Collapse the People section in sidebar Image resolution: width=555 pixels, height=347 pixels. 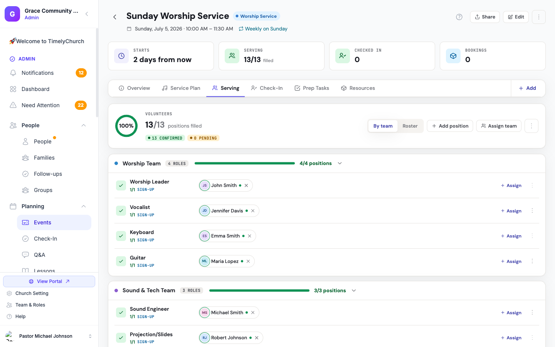pos(84,125)
